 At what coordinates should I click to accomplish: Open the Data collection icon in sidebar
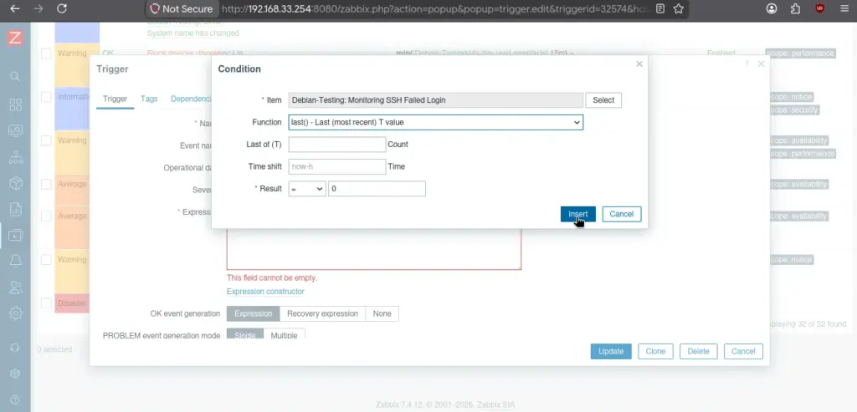pos(15,235)
